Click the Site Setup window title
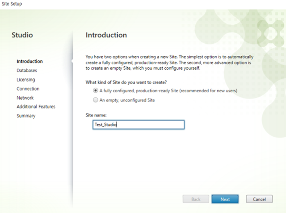The width and height of the screenshot is (286, 213). (x=12, y=4)
